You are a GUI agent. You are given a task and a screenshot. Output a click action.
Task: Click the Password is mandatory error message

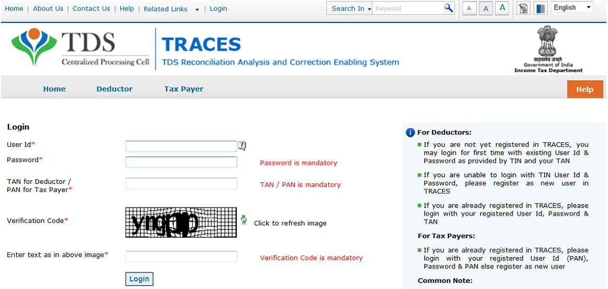coord(298,163)
